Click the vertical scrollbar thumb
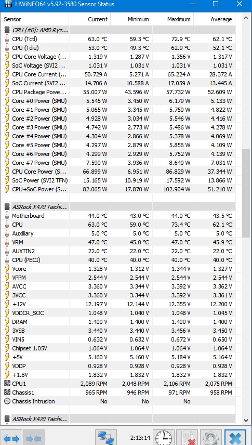 pyautogui.click(x=246, y=193)
